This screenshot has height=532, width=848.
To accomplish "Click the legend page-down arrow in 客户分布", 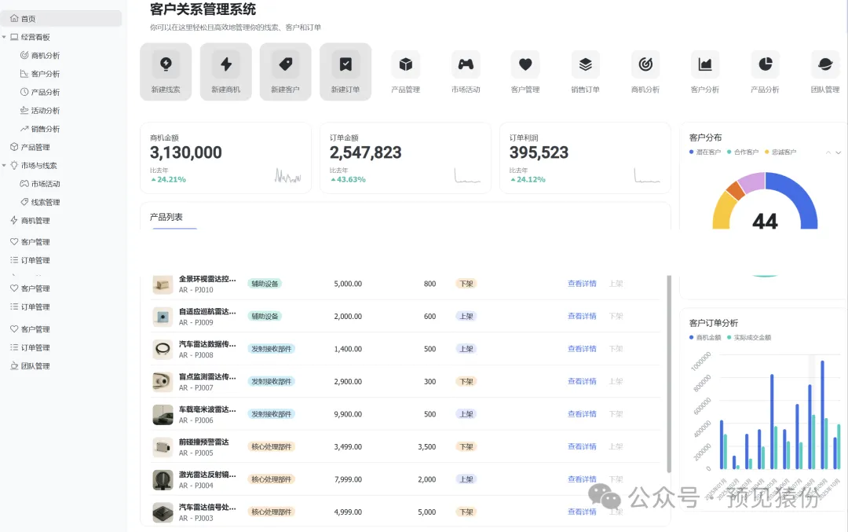I will 839,152.
